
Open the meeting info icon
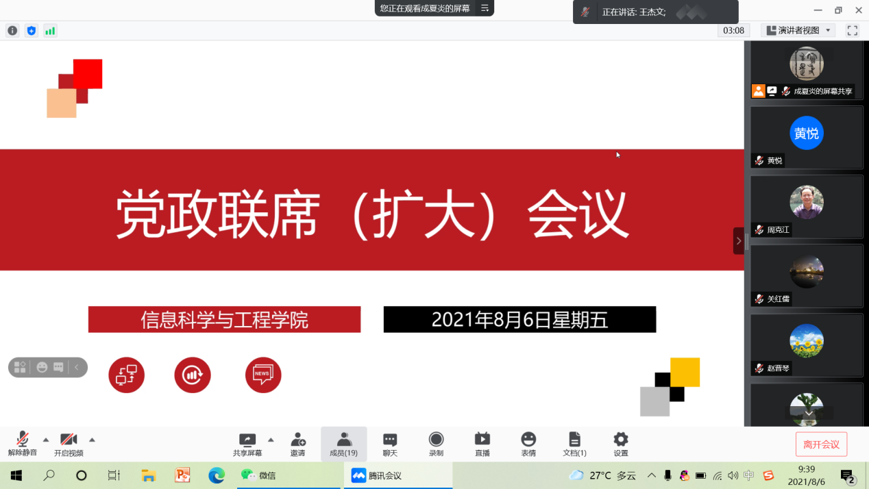[12, 31]
